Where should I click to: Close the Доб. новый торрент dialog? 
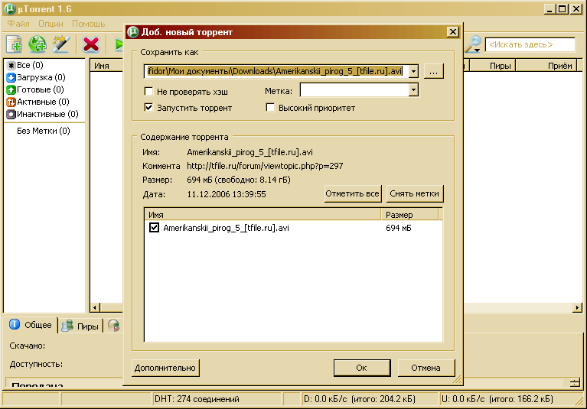(x=453, y=32)
